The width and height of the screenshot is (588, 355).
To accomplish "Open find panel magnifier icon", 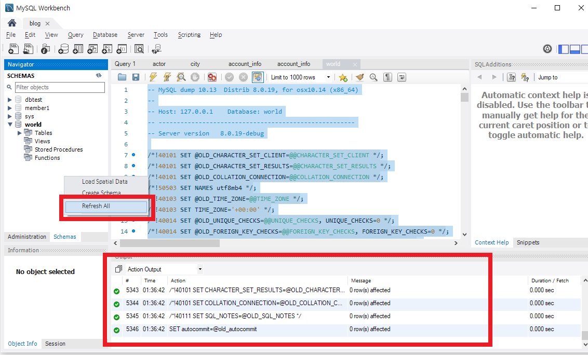I will 373,77.
